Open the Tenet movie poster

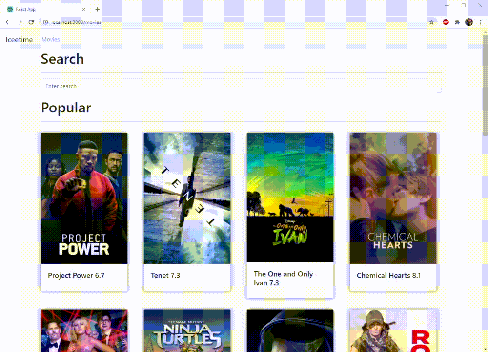pos(187,198)
